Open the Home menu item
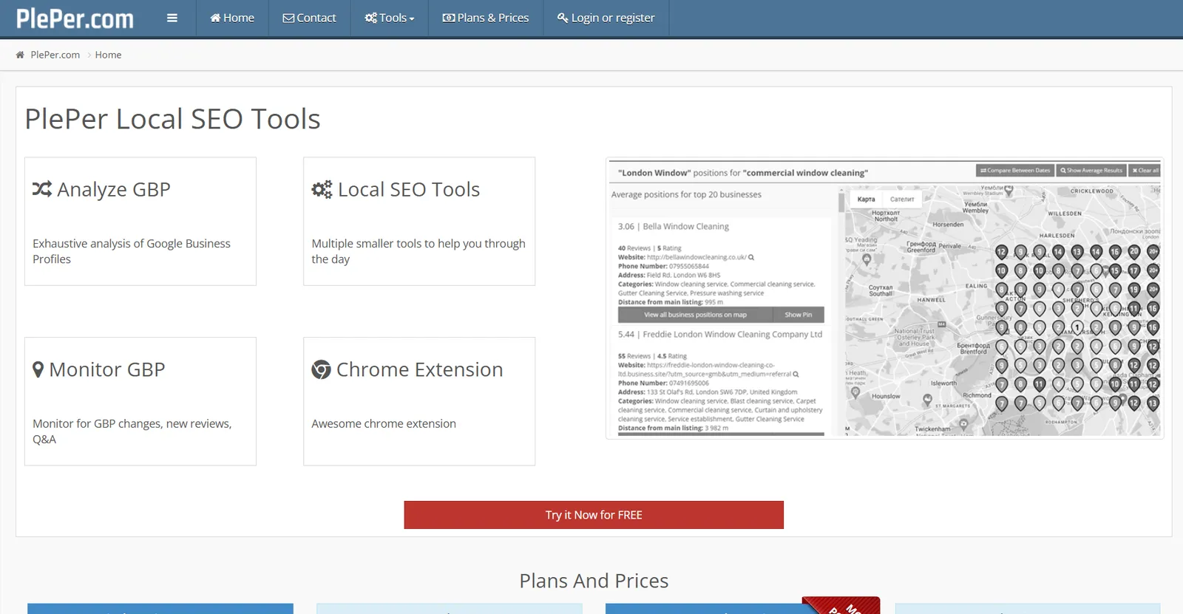Image resolution: width=1183 pixels, height=614 pixels. pos(232,18)
